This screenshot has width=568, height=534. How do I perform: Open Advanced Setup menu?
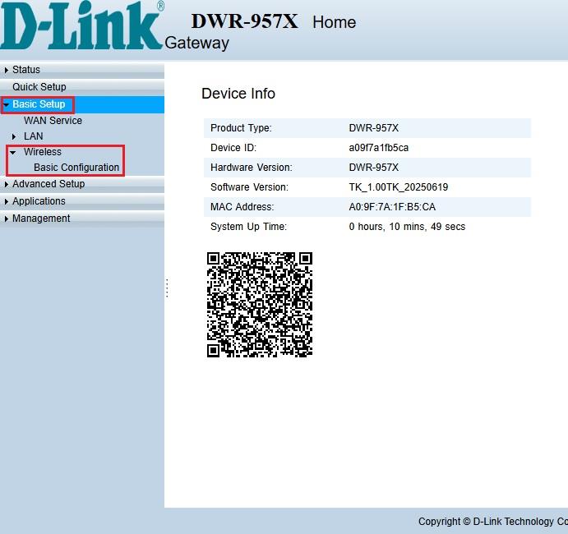tap(48, 184)
